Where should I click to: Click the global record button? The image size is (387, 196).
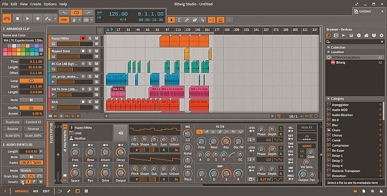coord(38,18)
